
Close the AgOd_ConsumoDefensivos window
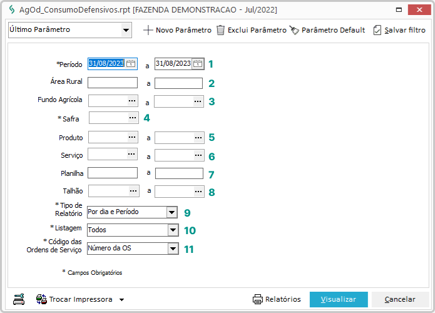click(419, 10)
